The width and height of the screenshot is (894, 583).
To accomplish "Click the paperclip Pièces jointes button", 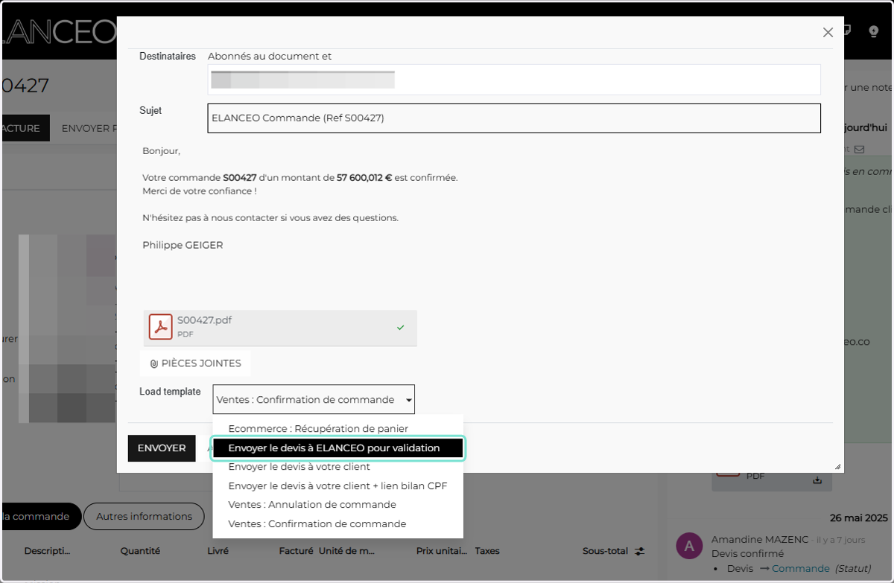I will [196, 363].
